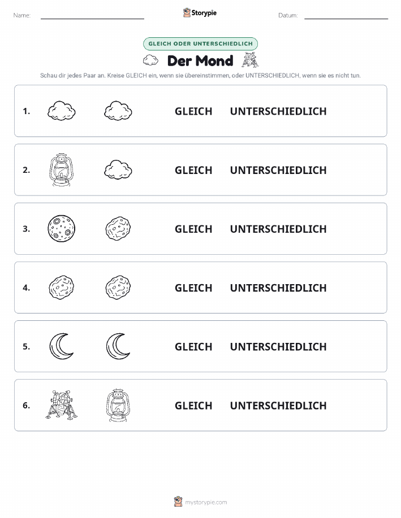This screenshot has width=401, height=518.
Task: Click the lantern picture in row 6
Action: pyautogui.click(x=118, y=405)
